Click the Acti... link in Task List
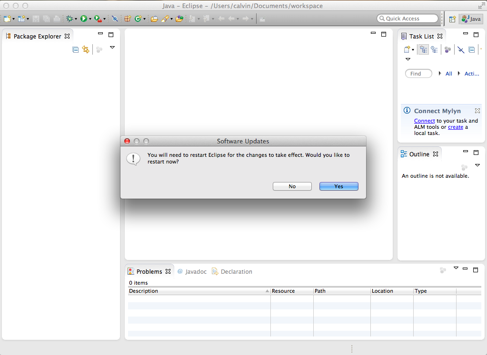Screen dimensions: 487x355 click(472, 74)
